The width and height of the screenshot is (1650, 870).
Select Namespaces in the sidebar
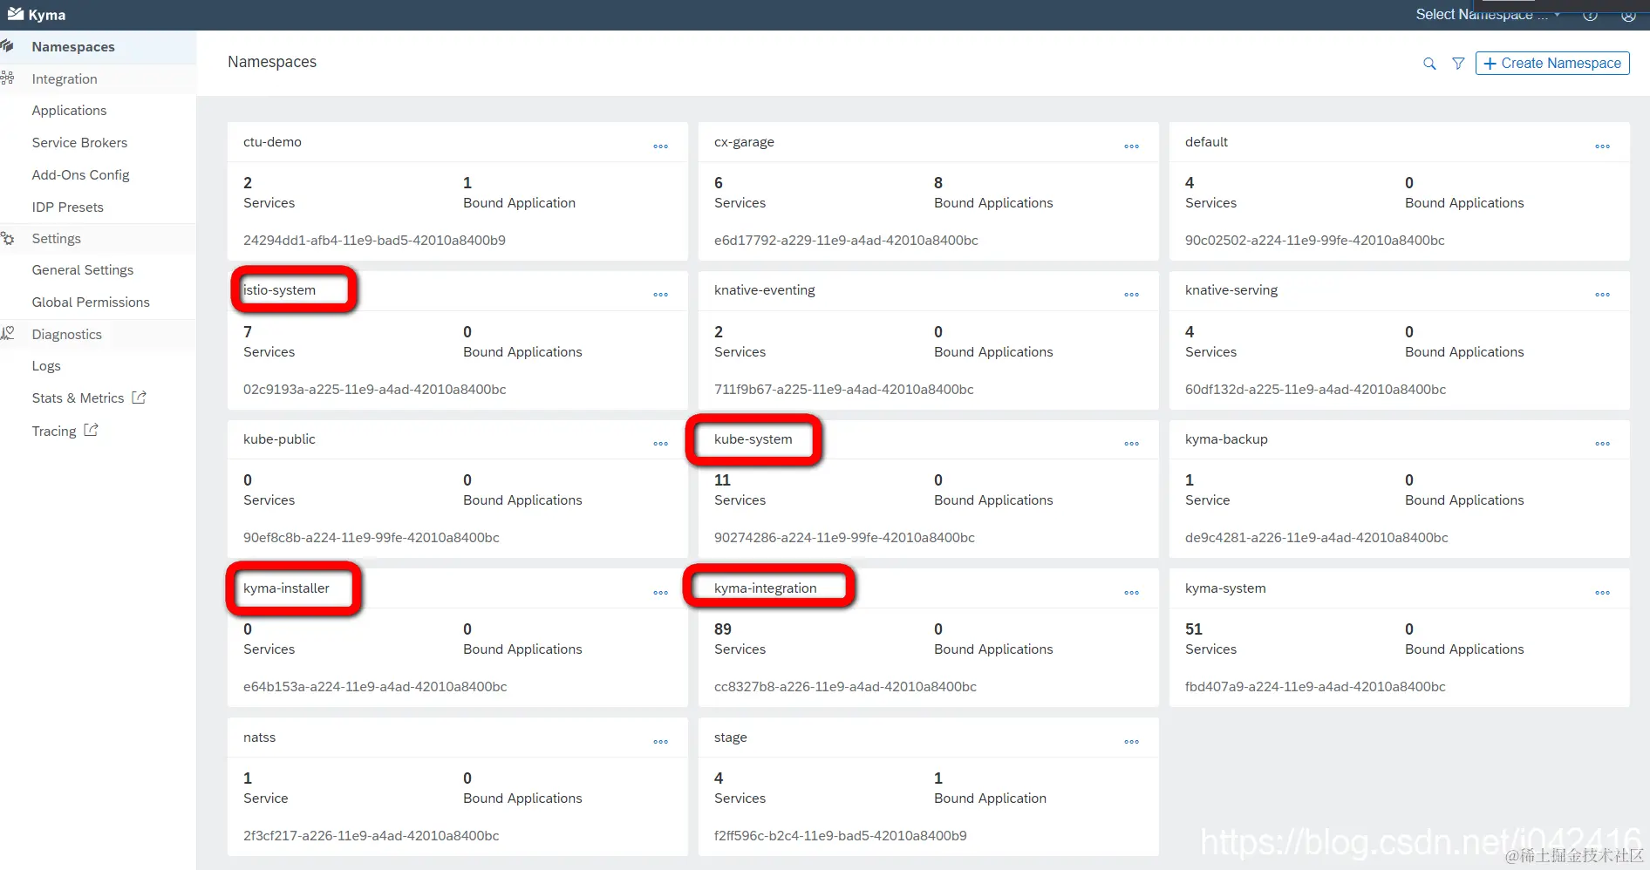click(x=73, y=47)
